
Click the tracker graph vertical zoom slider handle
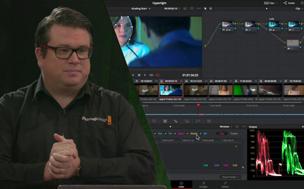[243, 167]
